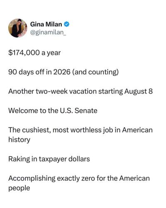Select '90 days off in 2026' text
The width and height of the screenshot is (166, 208).
point(39,72)
